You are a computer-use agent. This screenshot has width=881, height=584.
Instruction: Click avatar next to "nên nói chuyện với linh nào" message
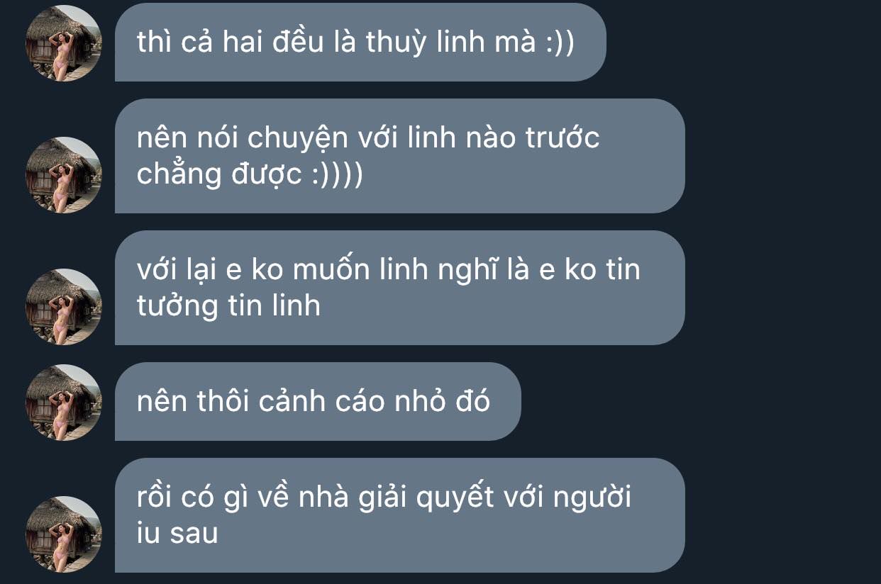(64, 175)
